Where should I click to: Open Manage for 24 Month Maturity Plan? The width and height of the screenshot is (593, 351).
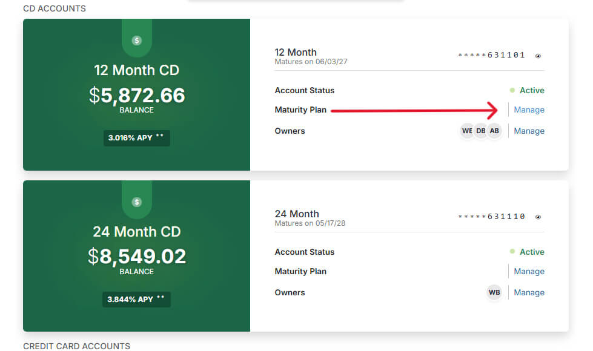[x=529, y=272]
